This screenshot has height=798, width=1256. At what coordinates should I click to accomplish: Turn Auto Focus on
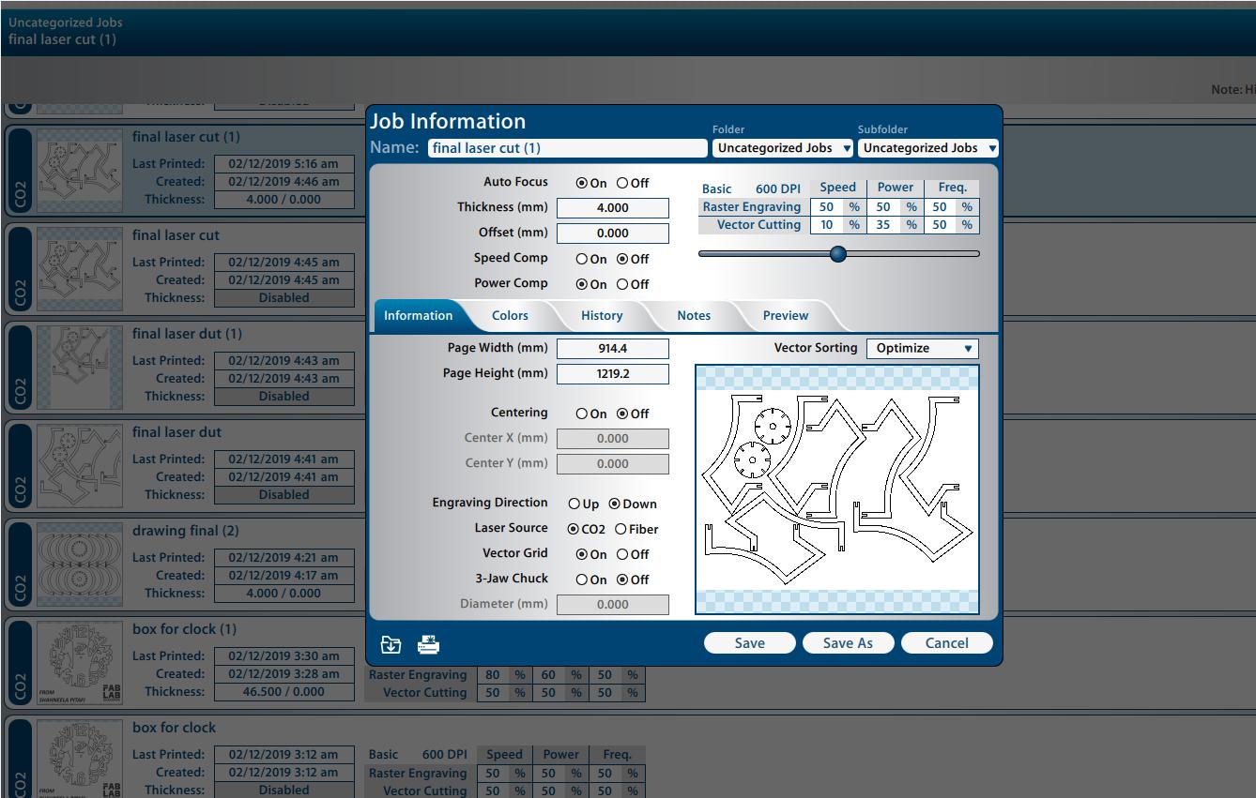coord(581,184)
